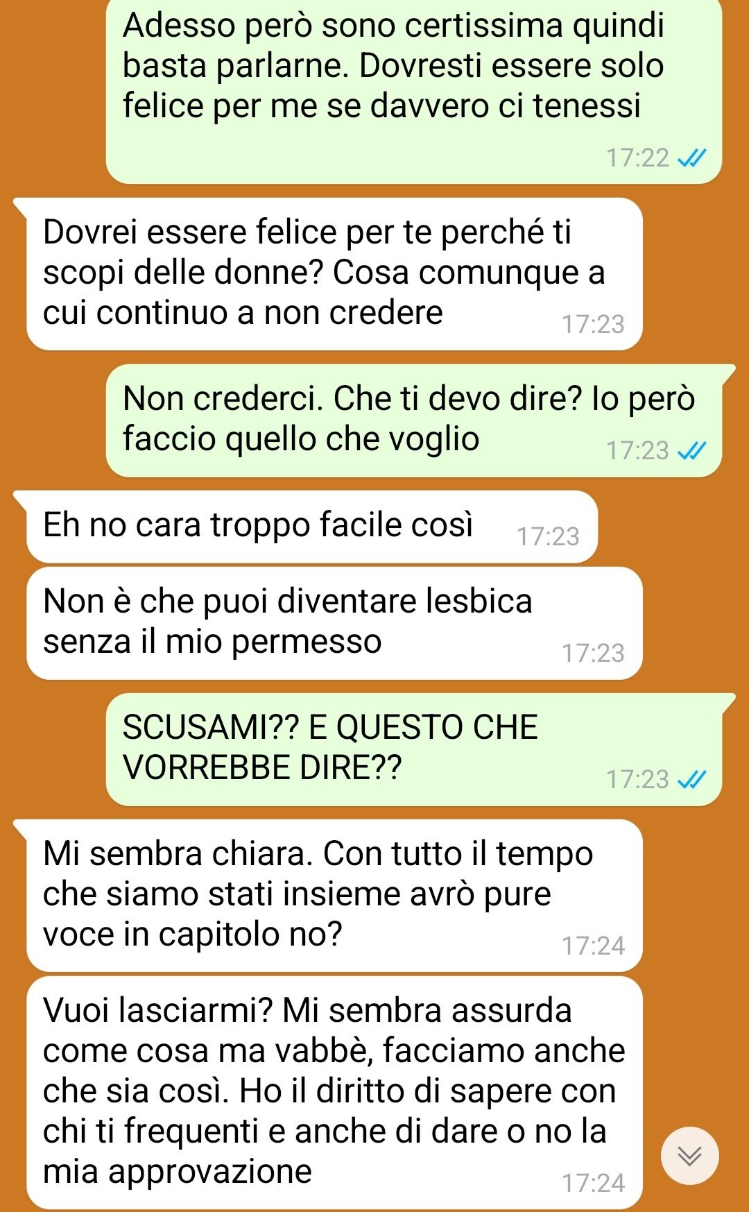Tap the 17:23 timestamp next to 'VORREBBE DIRE??'
Viewport: 749px width, 1212px height.
coord(637,780)
